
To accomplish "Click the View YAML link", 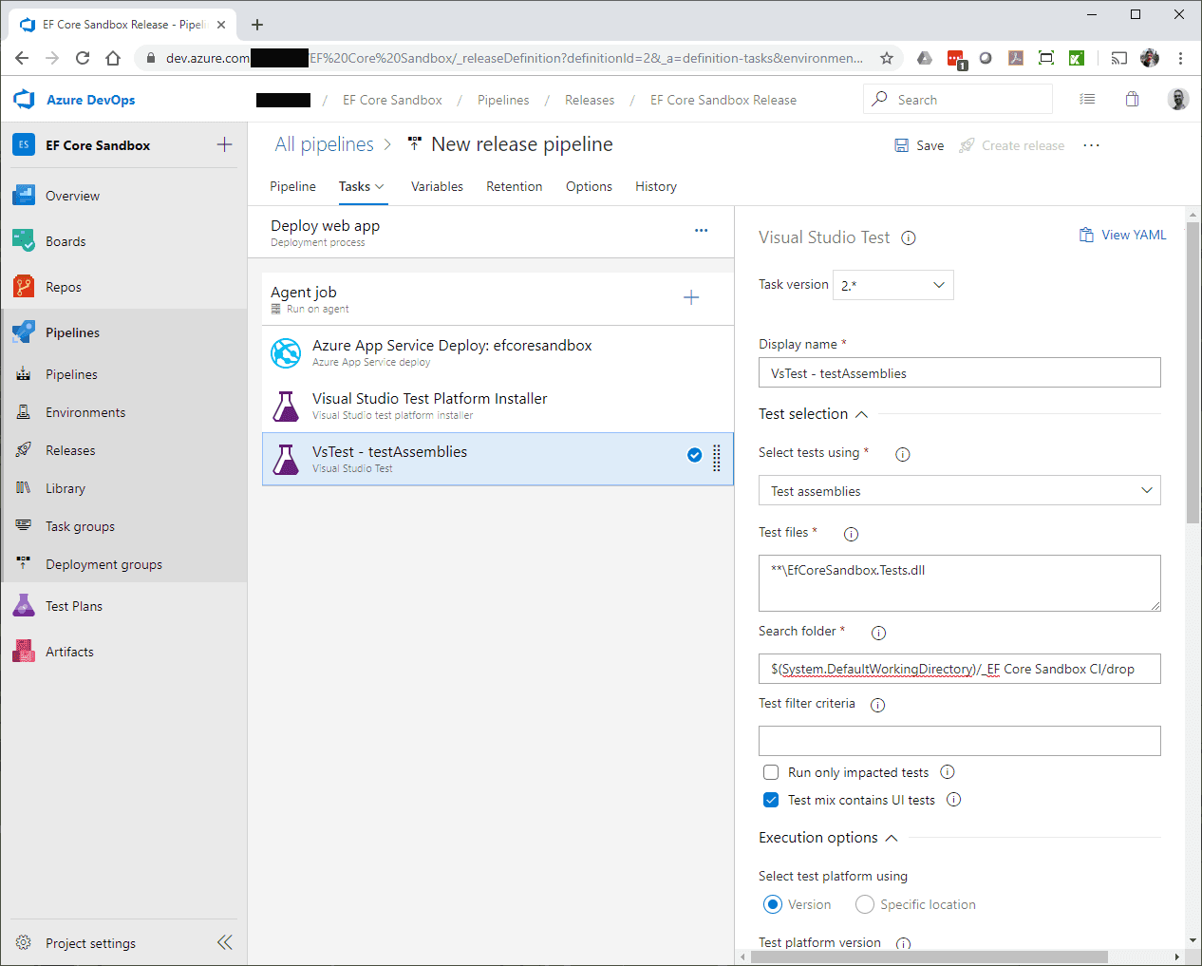I will click(x=1122, y=235).
